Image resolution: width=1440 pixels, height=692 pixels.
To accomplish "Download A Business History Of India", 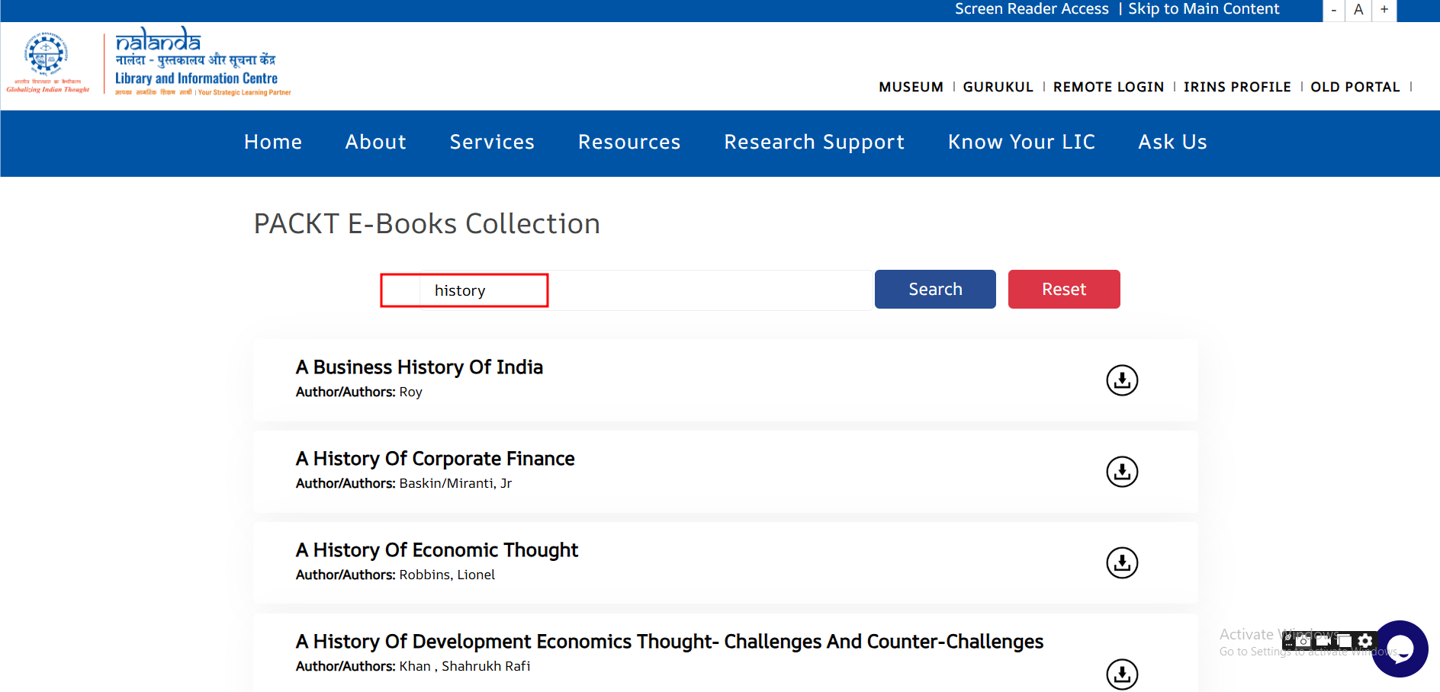I will (1122, 380).
